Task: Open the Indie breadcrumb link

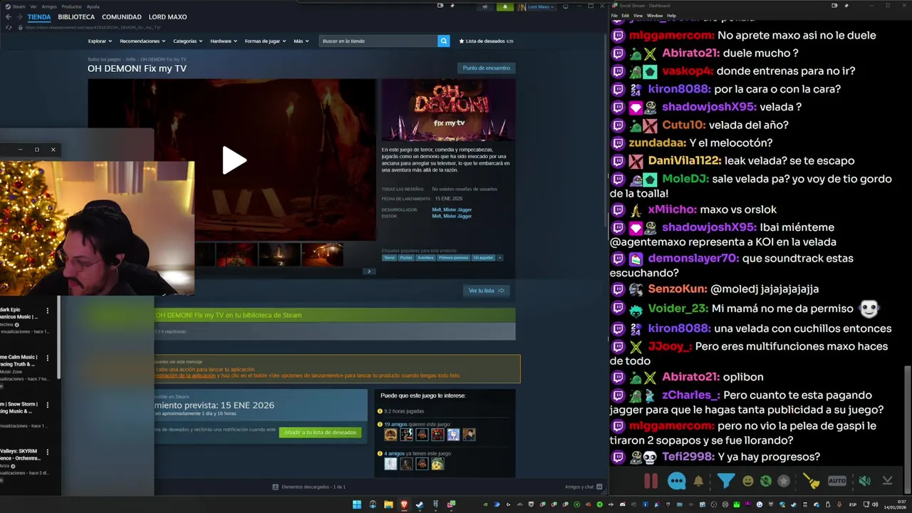Action: coord(130,59)
